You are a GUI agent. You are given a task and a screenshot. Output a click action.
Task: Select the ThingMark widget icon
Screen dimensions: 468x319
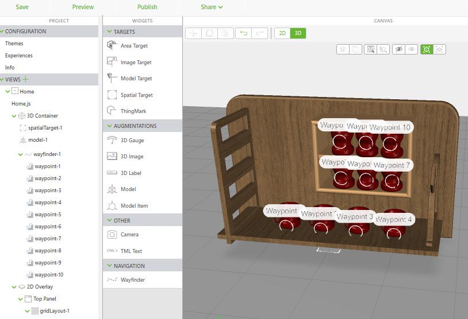point(112,111)
